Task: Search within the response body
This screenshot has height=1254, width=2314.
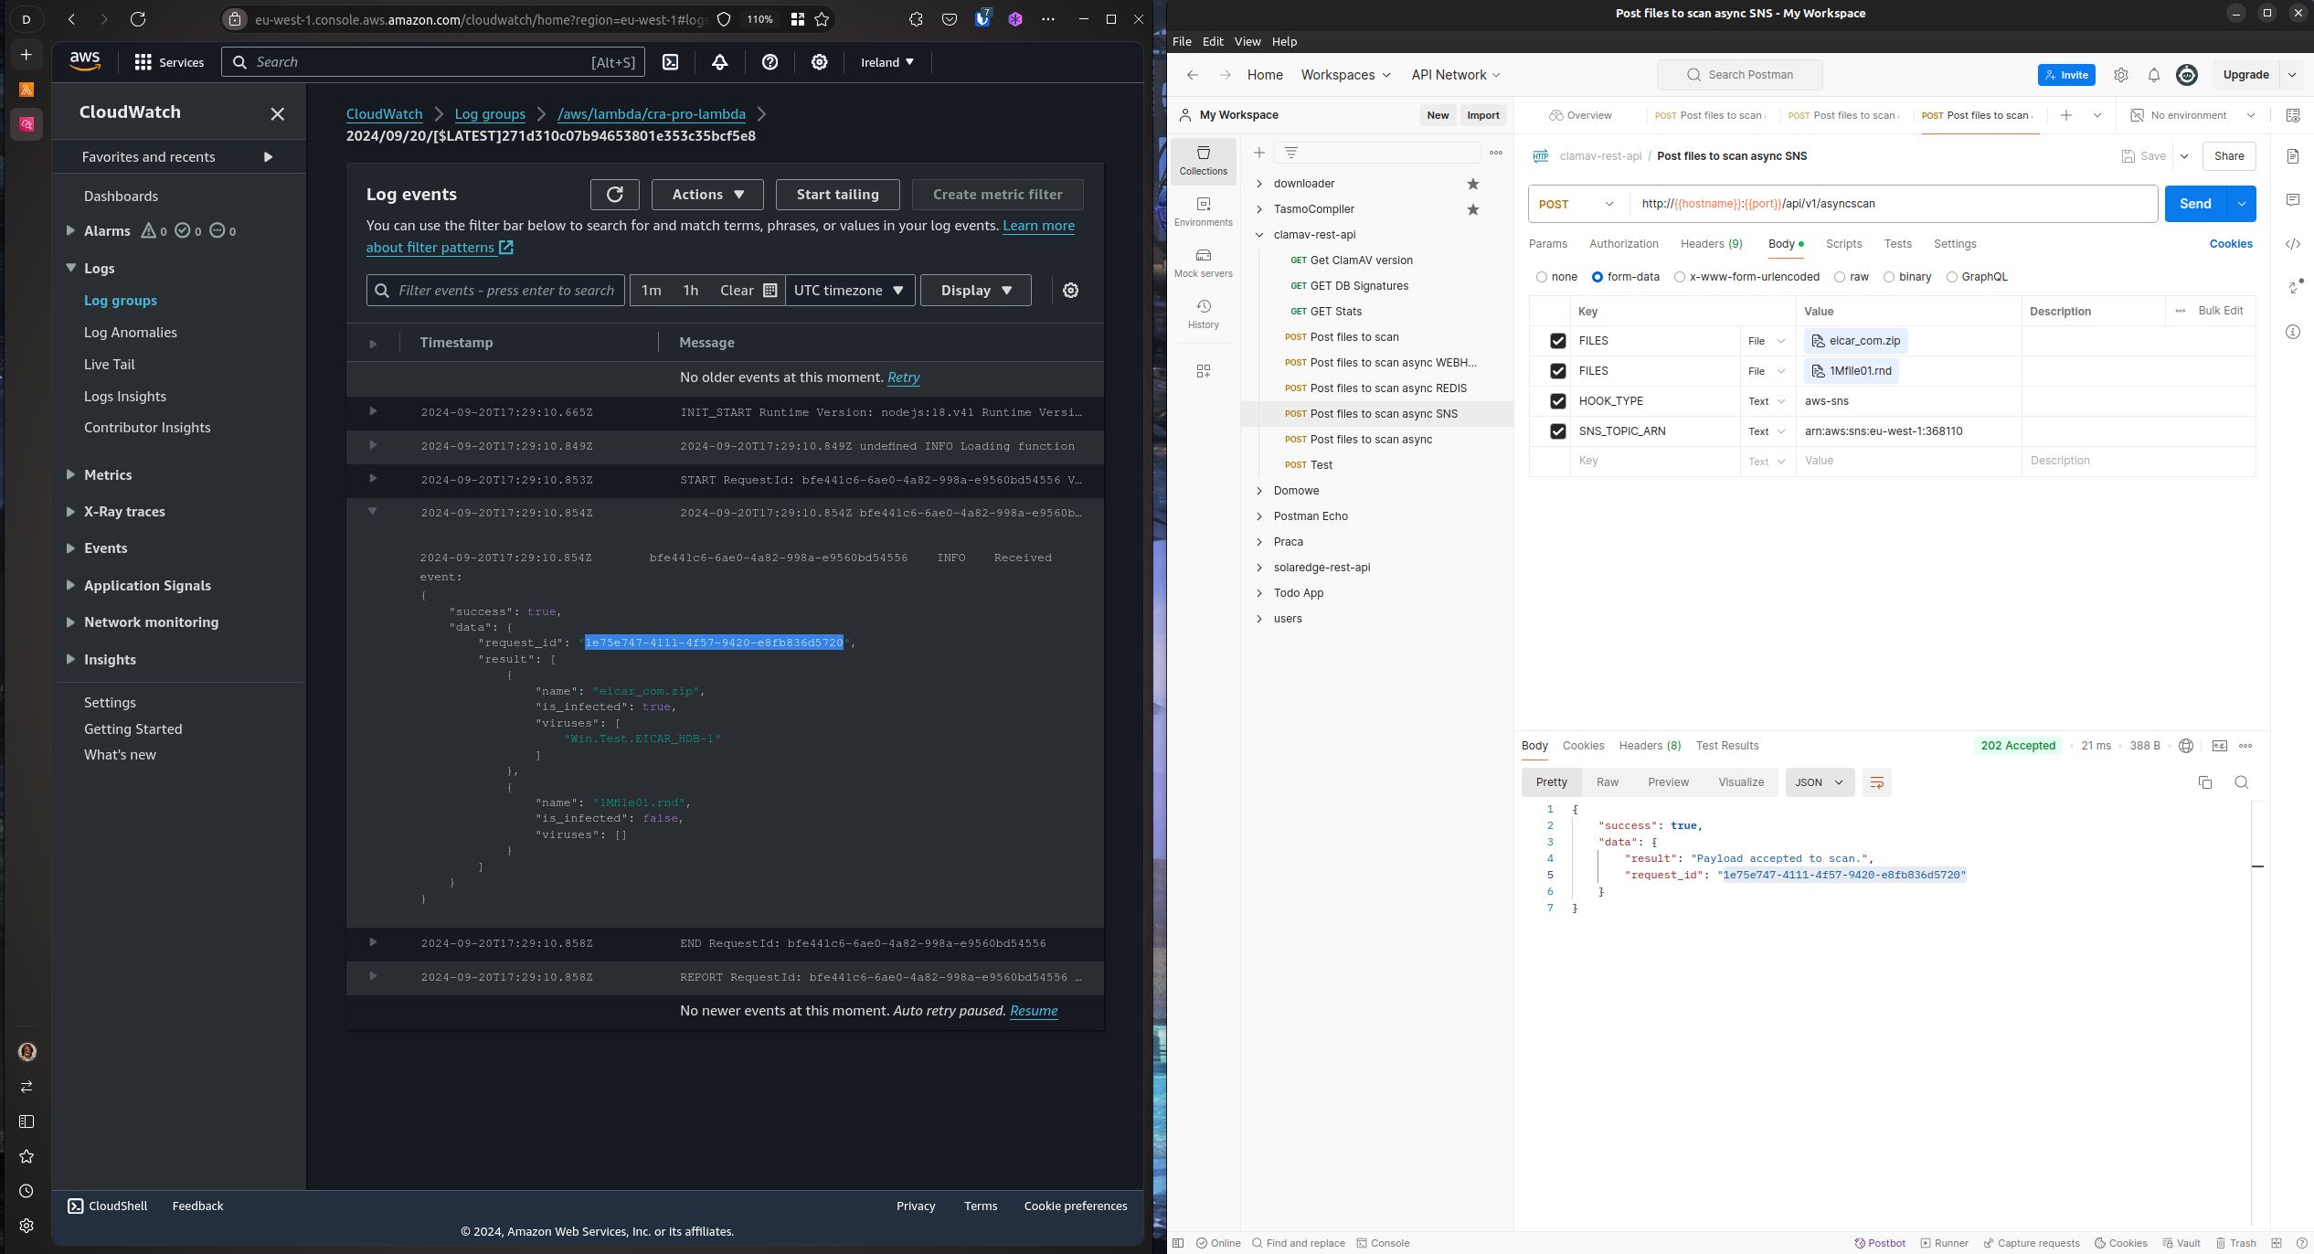Action: [2241, 782]
